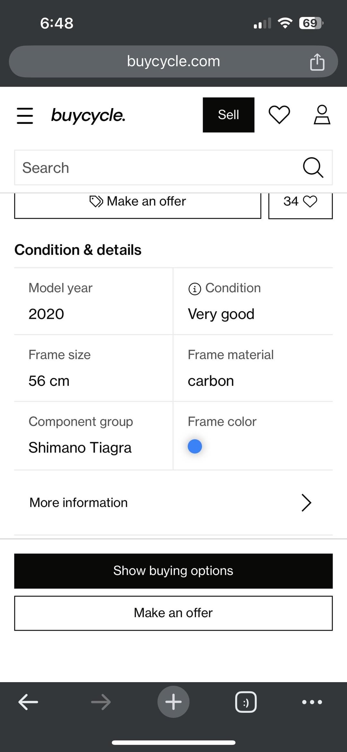Open the user account profile icon
The width and height of the screenshot is (347, 752).
tap(322, 115)
